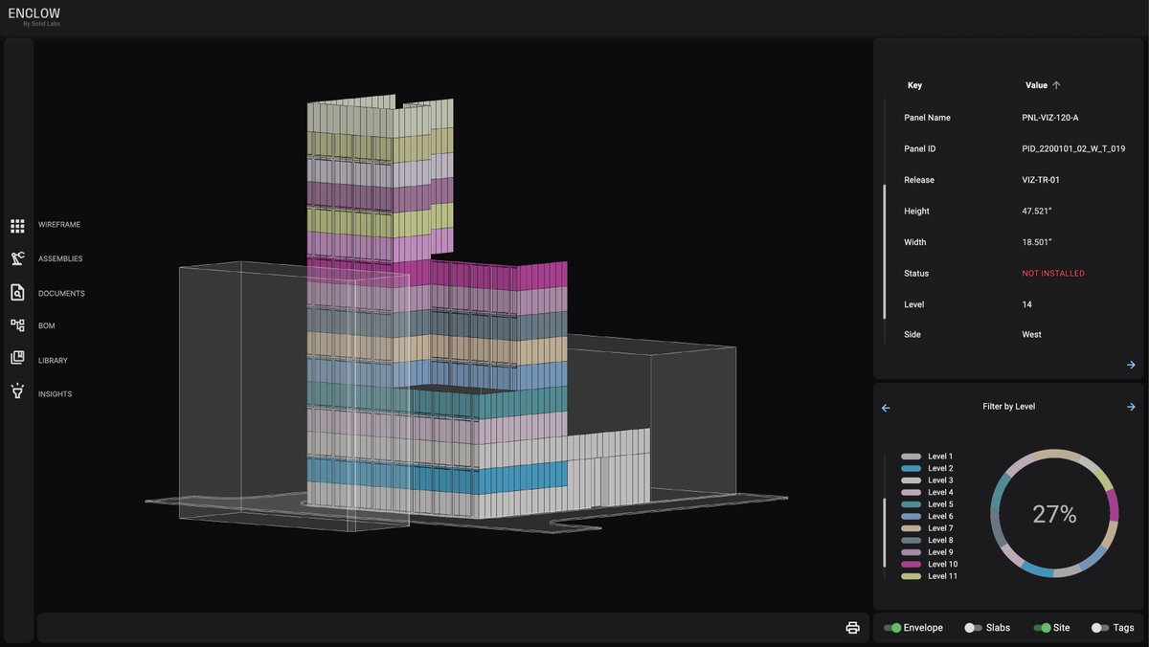Click Level 1 legend swatch
Screen dimensions: 1149x647
pos(912,457)
